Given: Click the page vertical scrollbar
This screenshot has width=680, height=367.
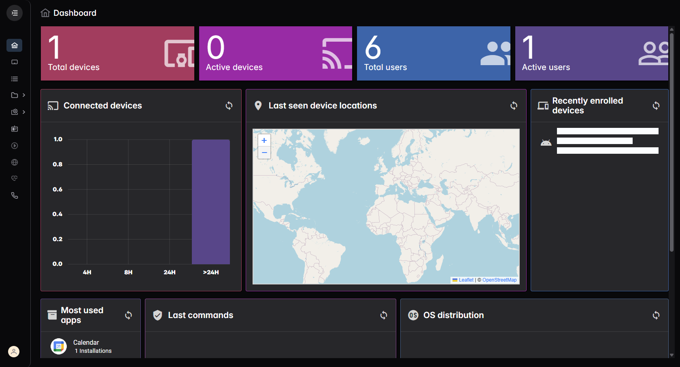Looking at the screenshot, I should point(671,142).
